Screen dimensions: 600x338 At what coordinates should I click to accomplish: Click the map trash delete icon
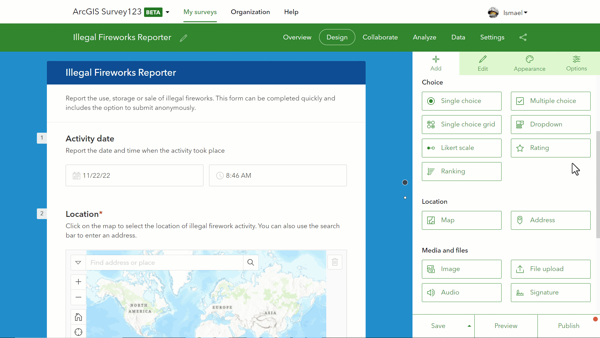tap(335, 262)
